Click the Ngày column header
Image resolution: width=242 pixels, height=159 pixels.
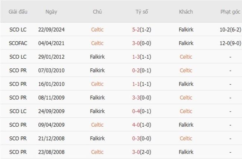click(51, 12)
